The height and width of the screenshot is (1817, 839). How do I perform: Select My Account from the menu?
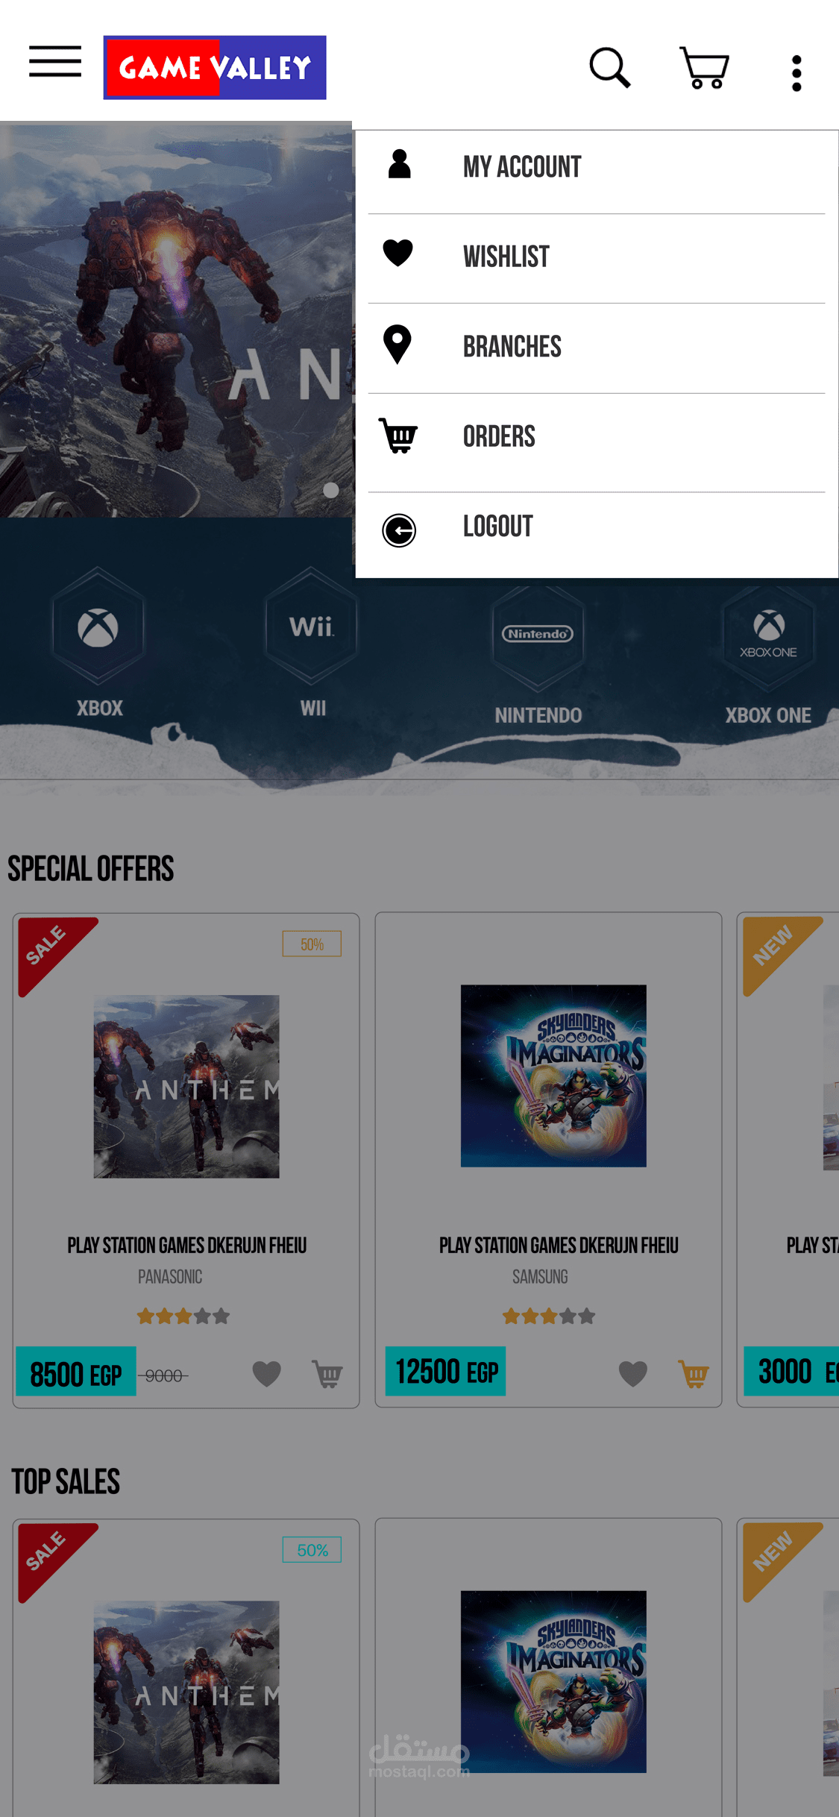(x=597, y=166)
